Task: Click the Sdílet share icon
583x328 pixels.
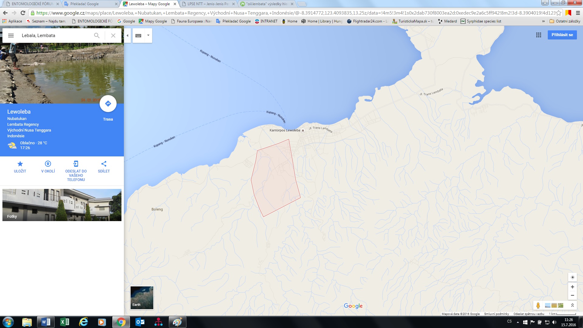Action: tap(104, 164)
